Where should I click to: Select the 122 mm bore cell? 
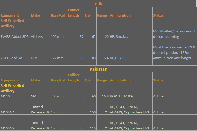(58, 50)
